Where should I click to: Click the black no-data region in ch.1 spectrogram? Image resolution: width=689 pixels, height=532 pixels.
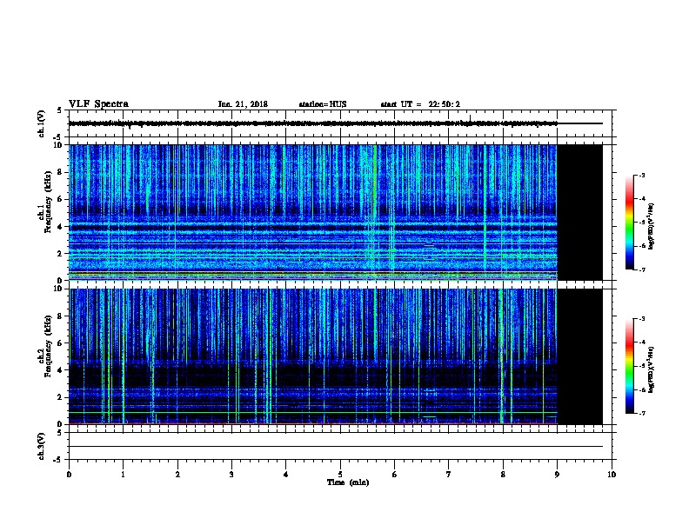pyautogui.click(x=580, y=212)
